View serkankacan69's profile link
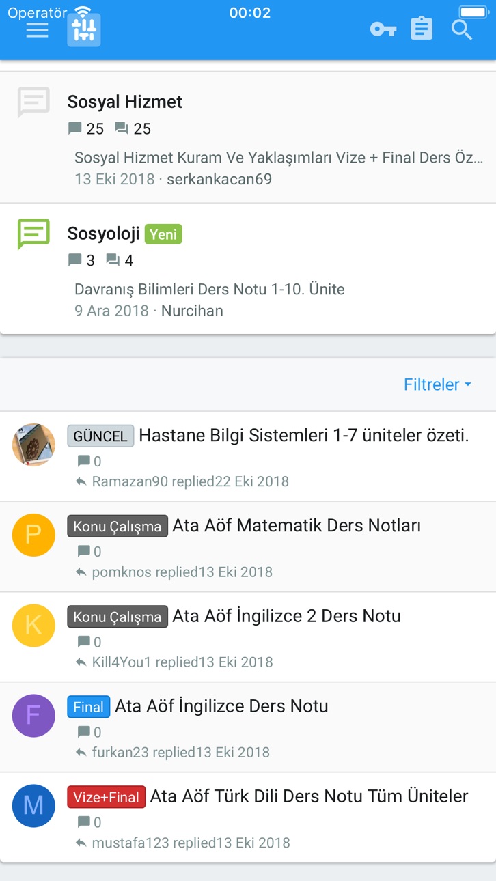The image size is (496, 881). [219, 179]
